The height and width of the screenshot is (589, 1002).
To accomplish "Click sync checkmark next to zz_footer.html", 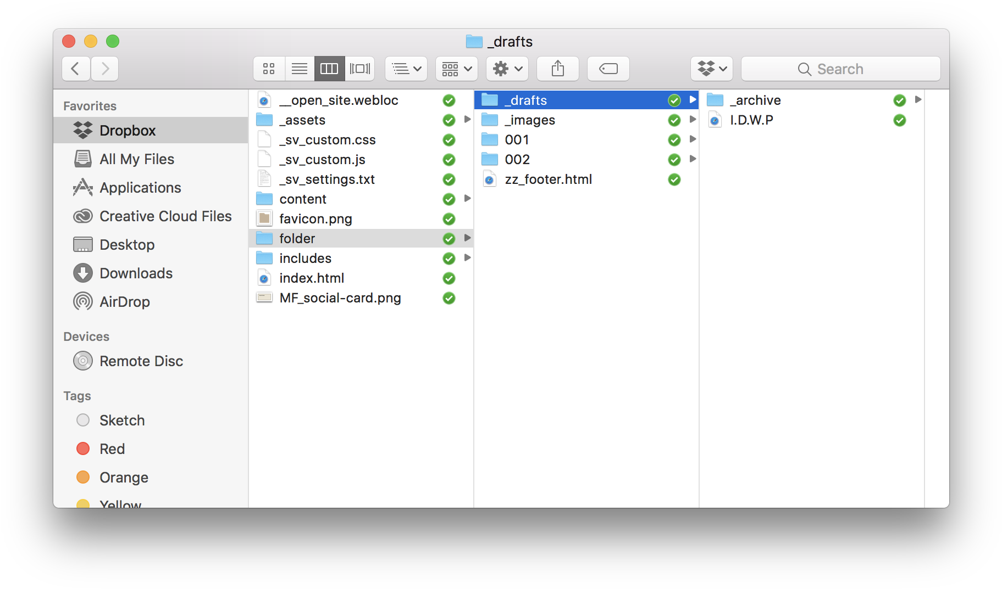I will 674,179.
